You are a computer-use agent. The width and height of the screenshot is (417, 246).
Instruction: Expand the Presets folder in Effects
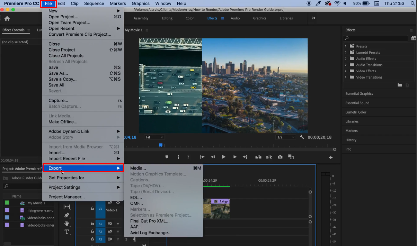346,46
